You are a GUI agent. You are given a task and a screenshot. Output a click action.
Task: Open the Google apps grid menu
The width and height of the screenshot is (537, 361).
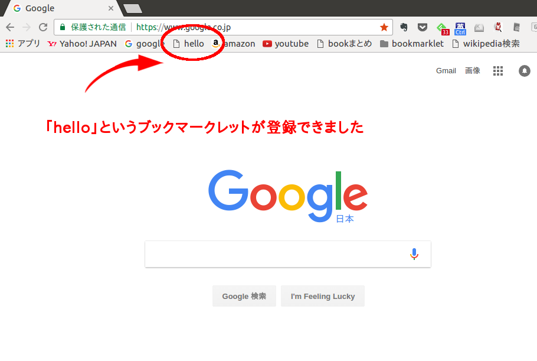click(498, 71)
